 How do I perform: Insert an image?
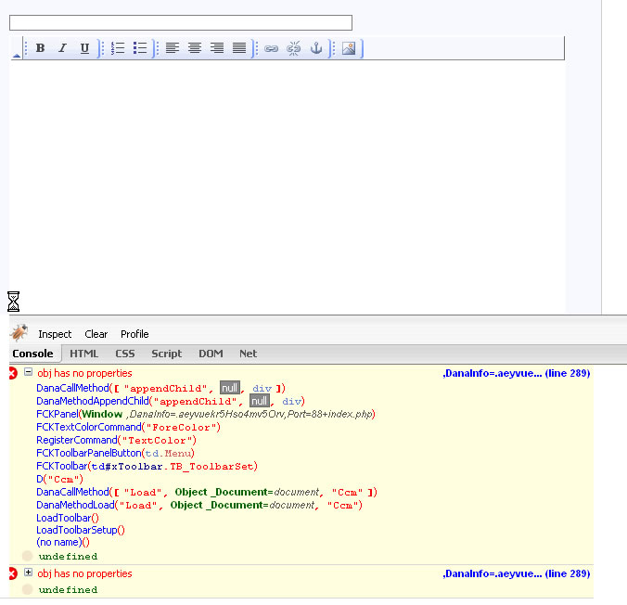click(x=349, y=48)
